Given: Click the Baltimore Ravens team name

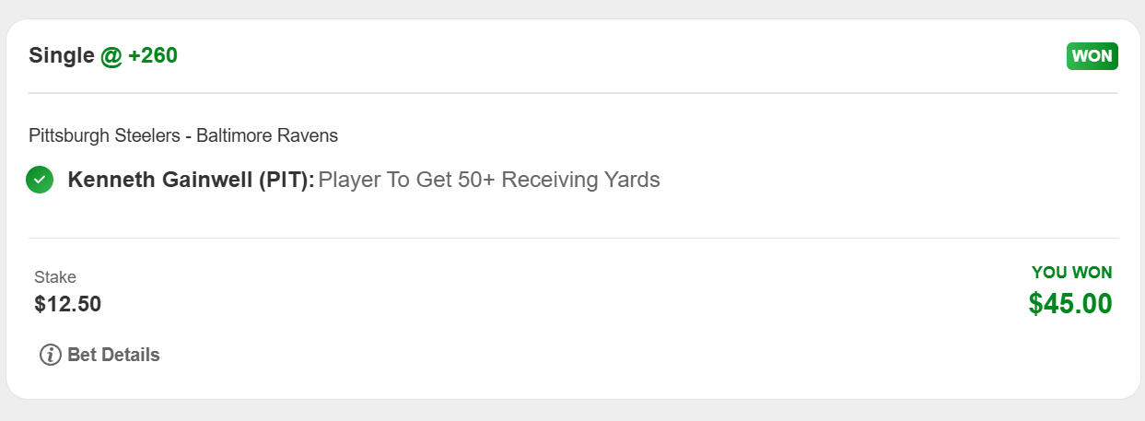Looking at the screenshot, I should 267,135.
